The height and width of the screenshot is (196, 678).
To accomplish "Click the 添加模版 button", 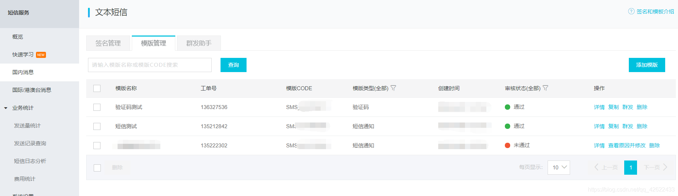I will 647,65.
